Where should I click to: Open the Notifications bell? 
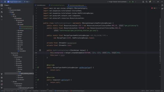coord(162,5)
